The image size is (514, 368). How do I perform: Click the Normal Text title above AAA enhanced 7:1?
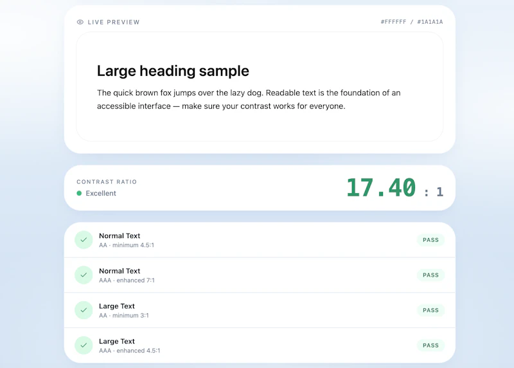pos(120,271)
